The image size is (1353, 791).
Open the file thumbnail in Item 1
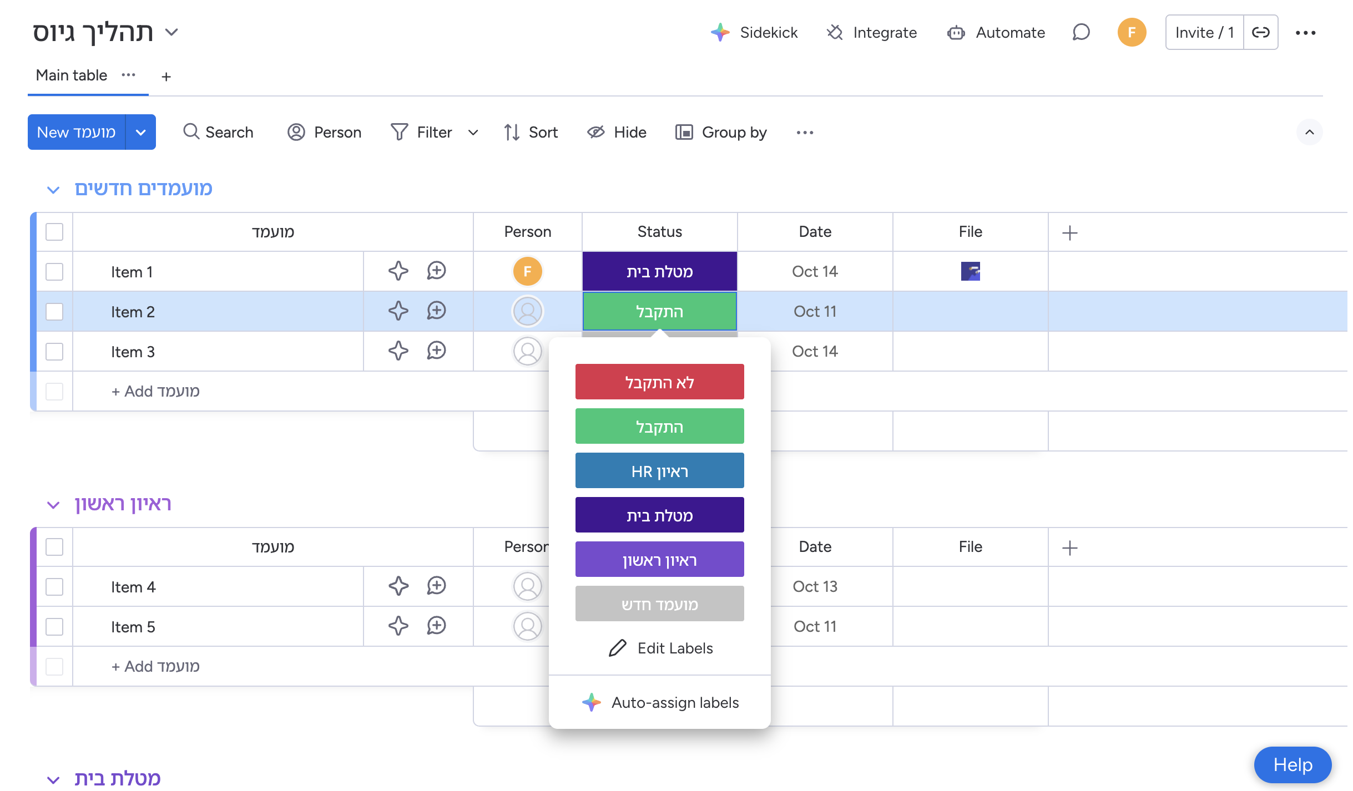(x=970, y=271)
